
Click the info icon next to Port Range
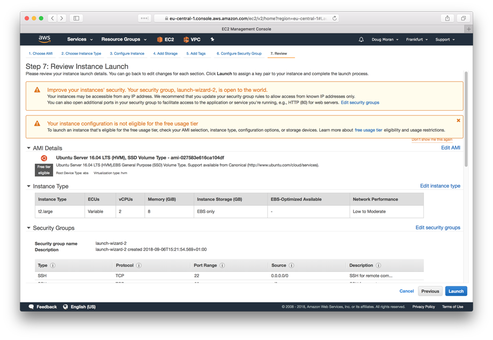coord(222,265)
